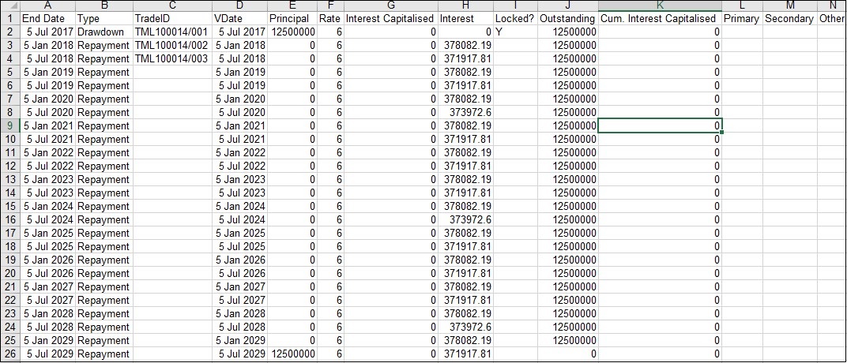
Task: Click the Secondary header cell
Action: pos(789,18)
